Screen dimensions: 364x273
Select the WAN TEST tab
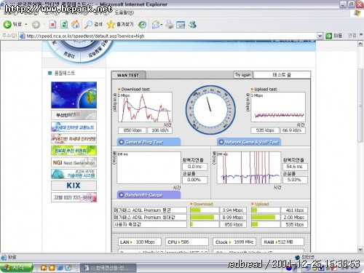click(x=128, y=75)
